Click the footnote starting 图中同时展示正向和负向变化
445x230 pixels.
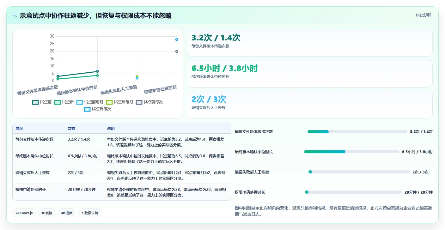tap(333, 211)
